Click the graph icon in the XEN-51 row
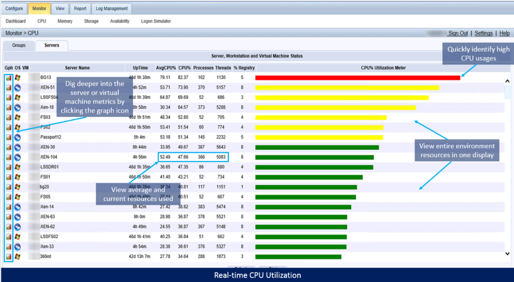 click(x=9, y=88)
